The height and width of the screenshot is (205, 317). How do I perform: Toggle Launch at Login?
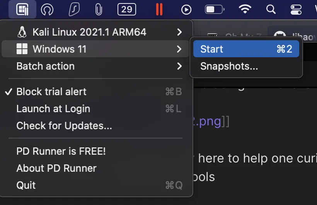click(x=96, y=109)
